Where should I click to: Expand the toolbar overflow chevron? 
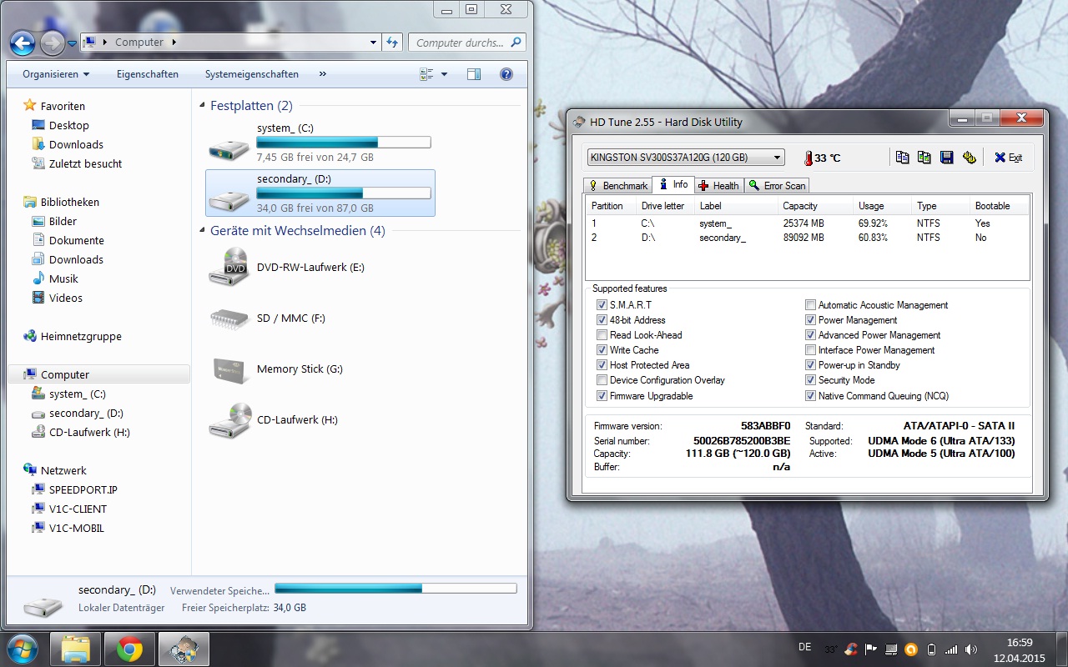pyautogui.click(x=323, y=74)
